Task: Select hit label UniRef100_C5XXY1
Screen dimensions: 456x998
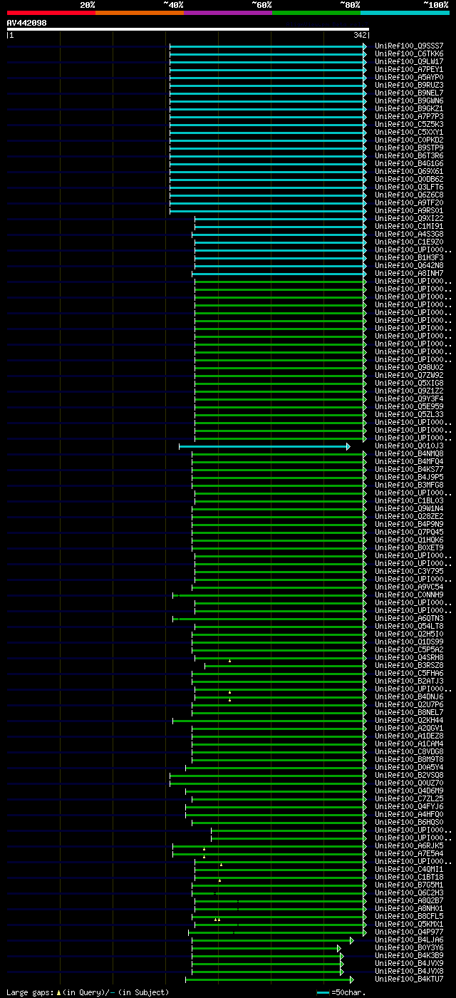Action: pyautogui.click(x=409, y=132)
